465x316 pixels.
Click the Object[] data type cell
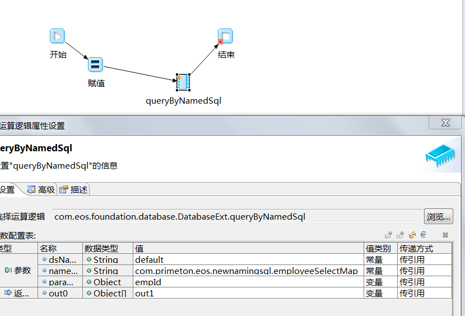click(108, 293)
